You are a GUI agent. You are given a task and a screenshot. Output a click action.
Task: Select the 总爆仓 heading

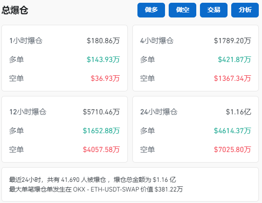15,11
